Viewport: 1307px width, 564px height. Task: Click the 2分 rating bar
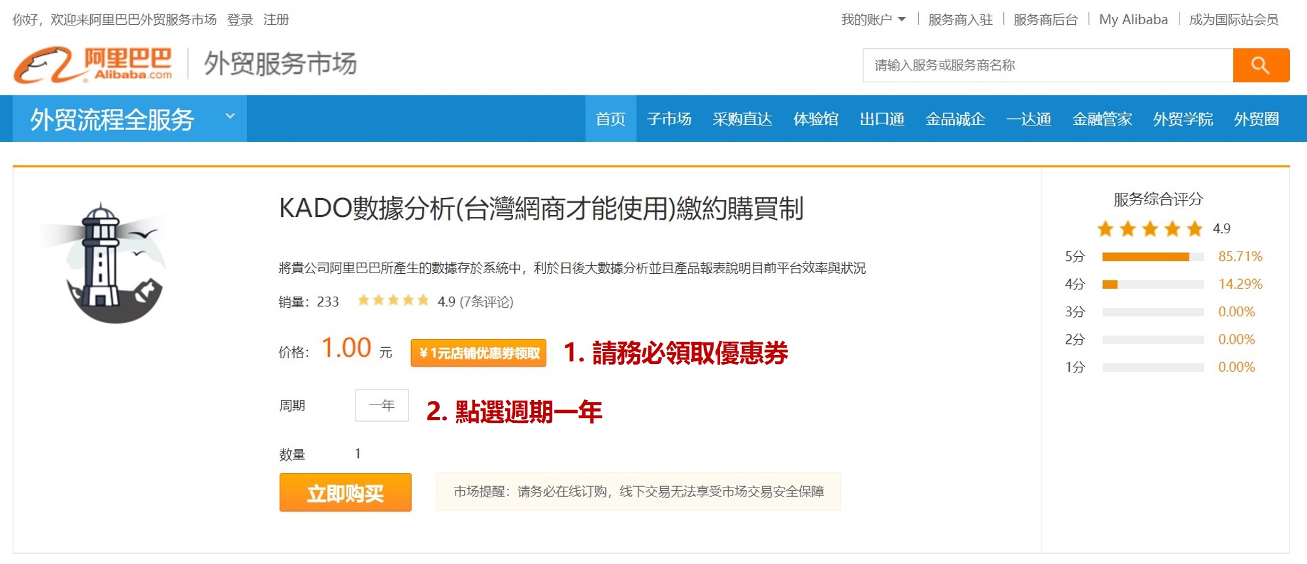(1153, 340)
